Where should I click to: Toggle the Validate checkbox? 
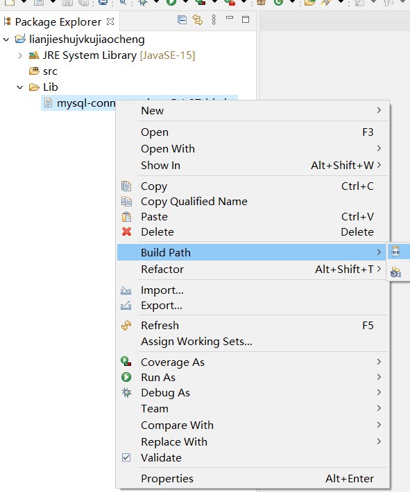coord(126,457)
